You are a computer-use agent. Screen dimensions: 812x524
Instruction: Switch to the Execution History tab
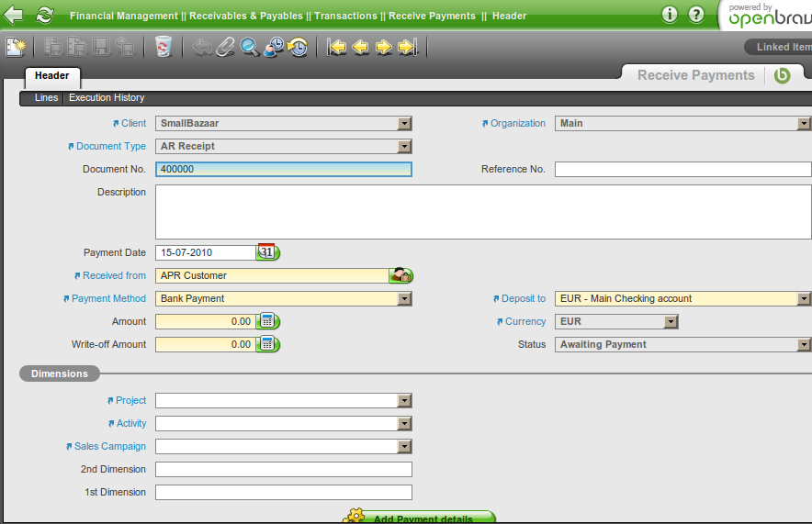click(x=107, y=98)
